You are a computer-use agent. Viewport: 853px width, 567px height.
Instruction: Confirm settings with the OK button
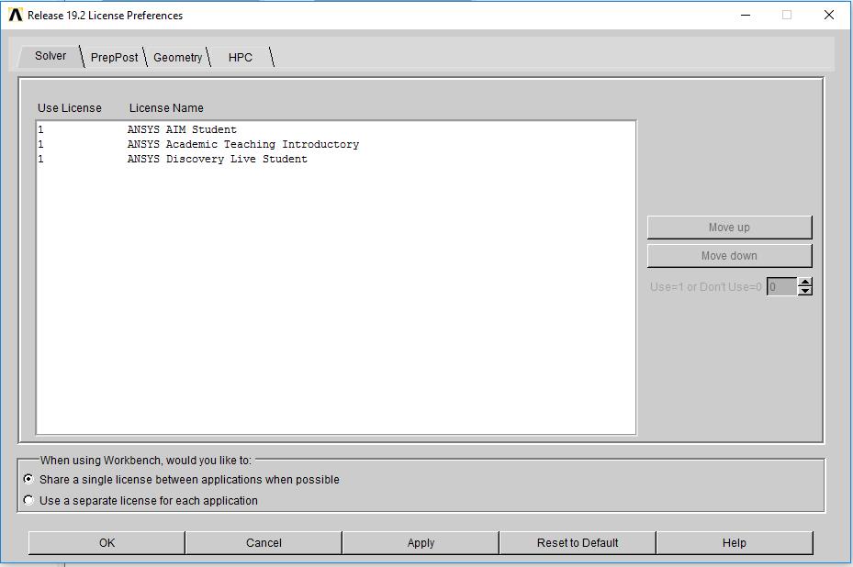(107, 542)
